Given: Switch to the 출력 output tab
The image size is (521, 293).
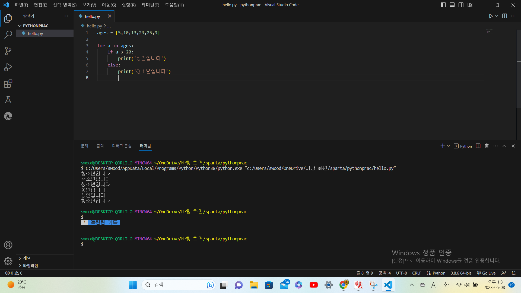Looking at the screenshot, I should (100, 146).
